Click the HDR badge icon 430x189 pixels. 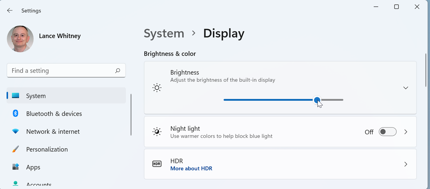tap(157, 164)
